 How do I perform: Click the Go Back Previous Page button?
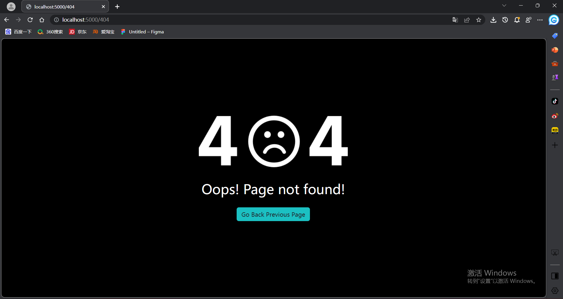point(273,214)
